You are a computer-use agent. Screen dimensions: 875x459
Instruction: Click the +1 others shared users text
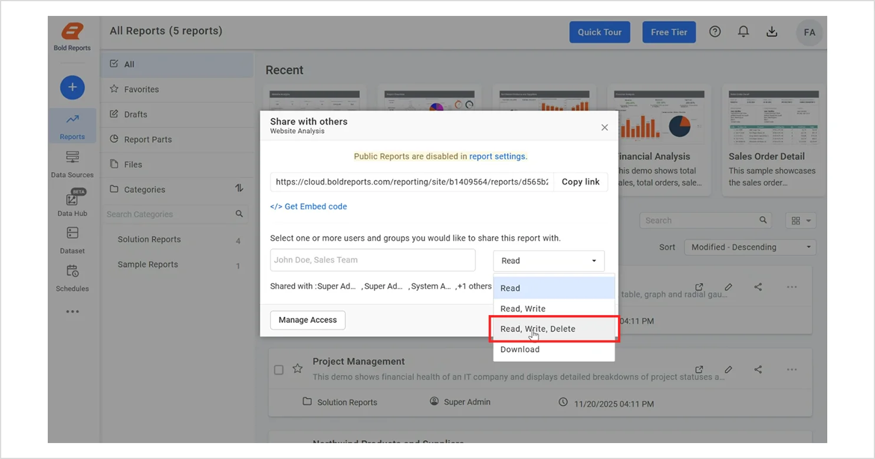click(475, 286)
